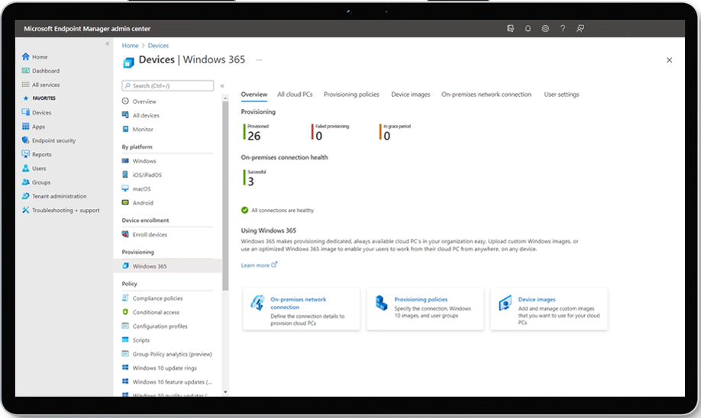Click Devices in the breadcrumb
Viewport: 701px width, 418px height.
click(x=158, y=46)
